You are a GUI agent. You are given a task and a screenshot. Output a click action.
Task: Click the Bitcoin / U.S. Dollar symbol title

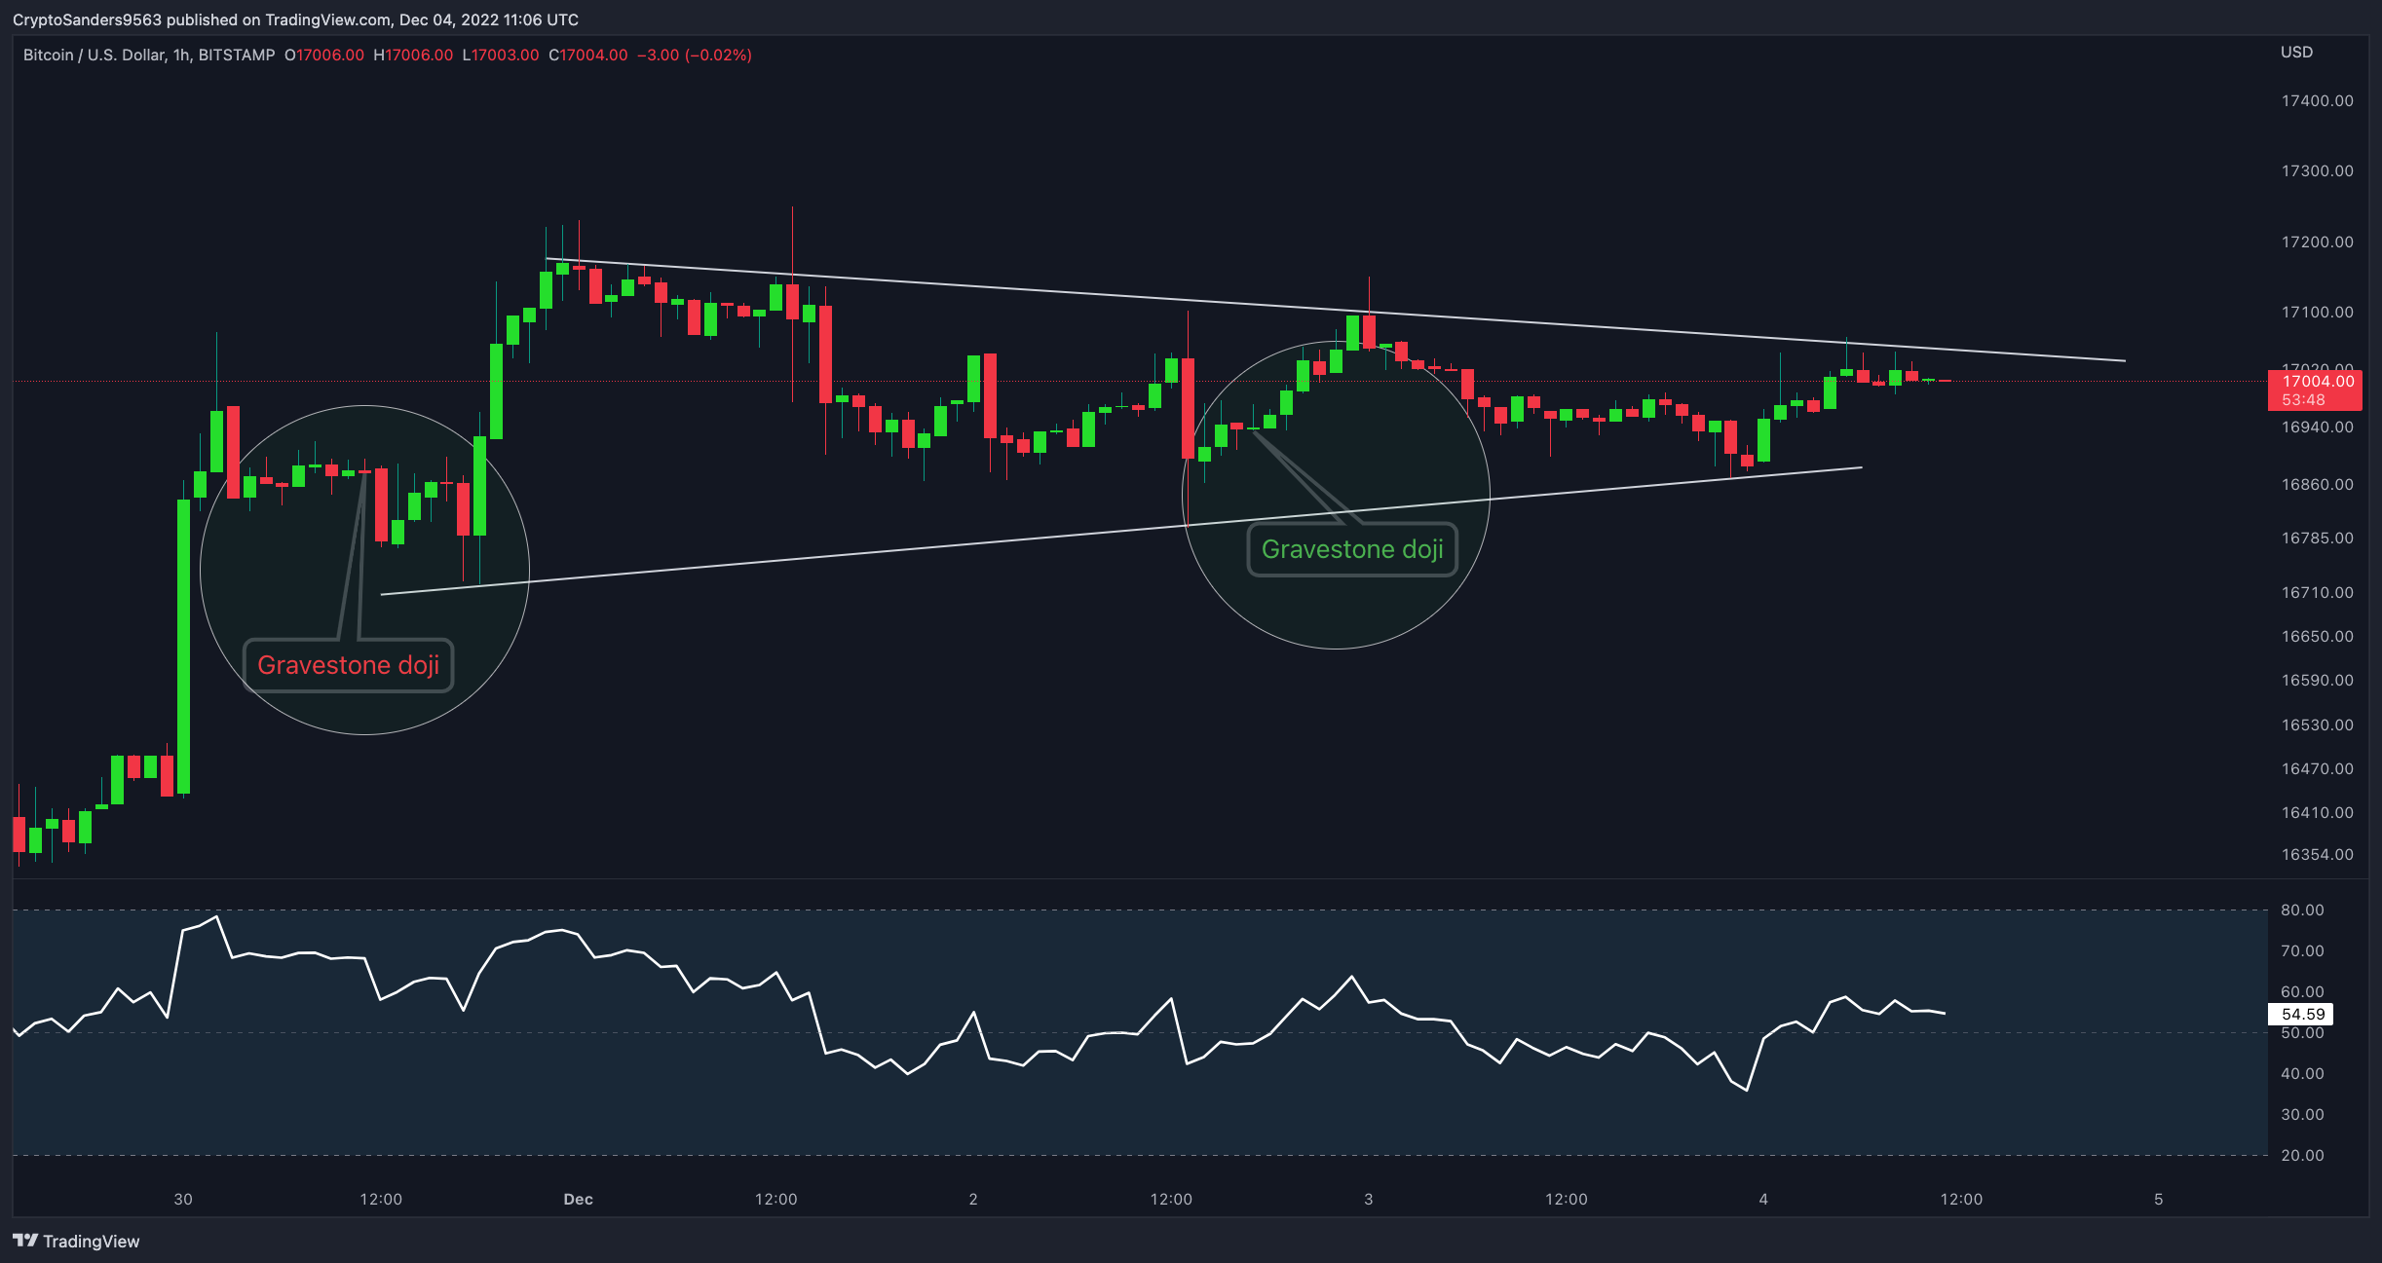(x=149, y=55)
